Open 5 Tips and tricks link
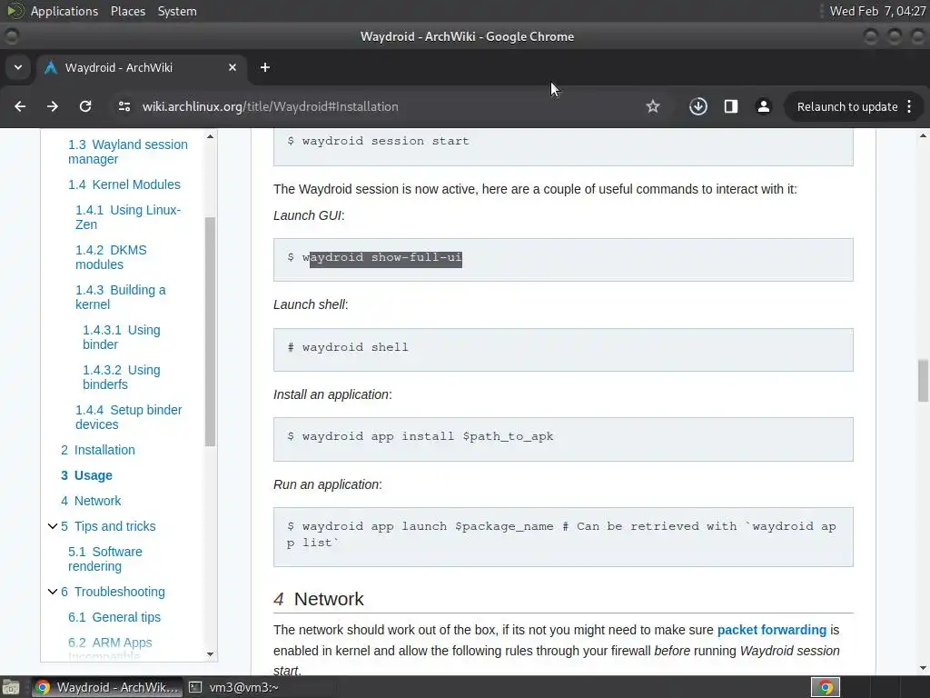This screenshot has width=930, height=698. point(108,526)
